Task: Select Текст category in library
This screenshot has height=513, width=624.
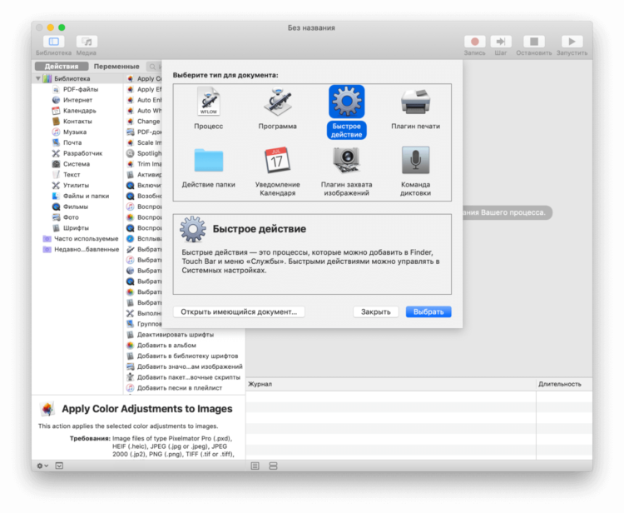Action: (72, 175)
